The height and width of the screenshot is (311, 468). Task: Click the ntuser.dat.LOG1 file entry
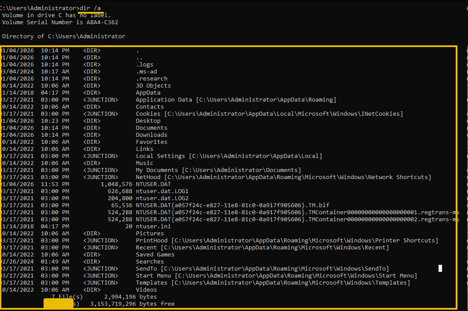point(160,191)
